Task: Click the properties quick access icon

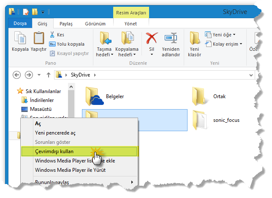Action: tap(26, 12)
